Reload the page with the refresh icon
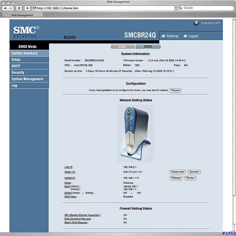 [x=19, y=8]
